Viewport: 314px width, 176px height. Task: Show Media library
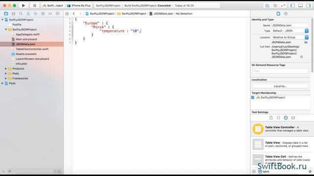293,118
